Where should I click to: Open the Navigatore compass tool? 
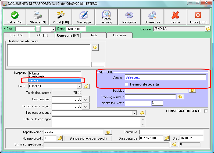pos(129,17)
